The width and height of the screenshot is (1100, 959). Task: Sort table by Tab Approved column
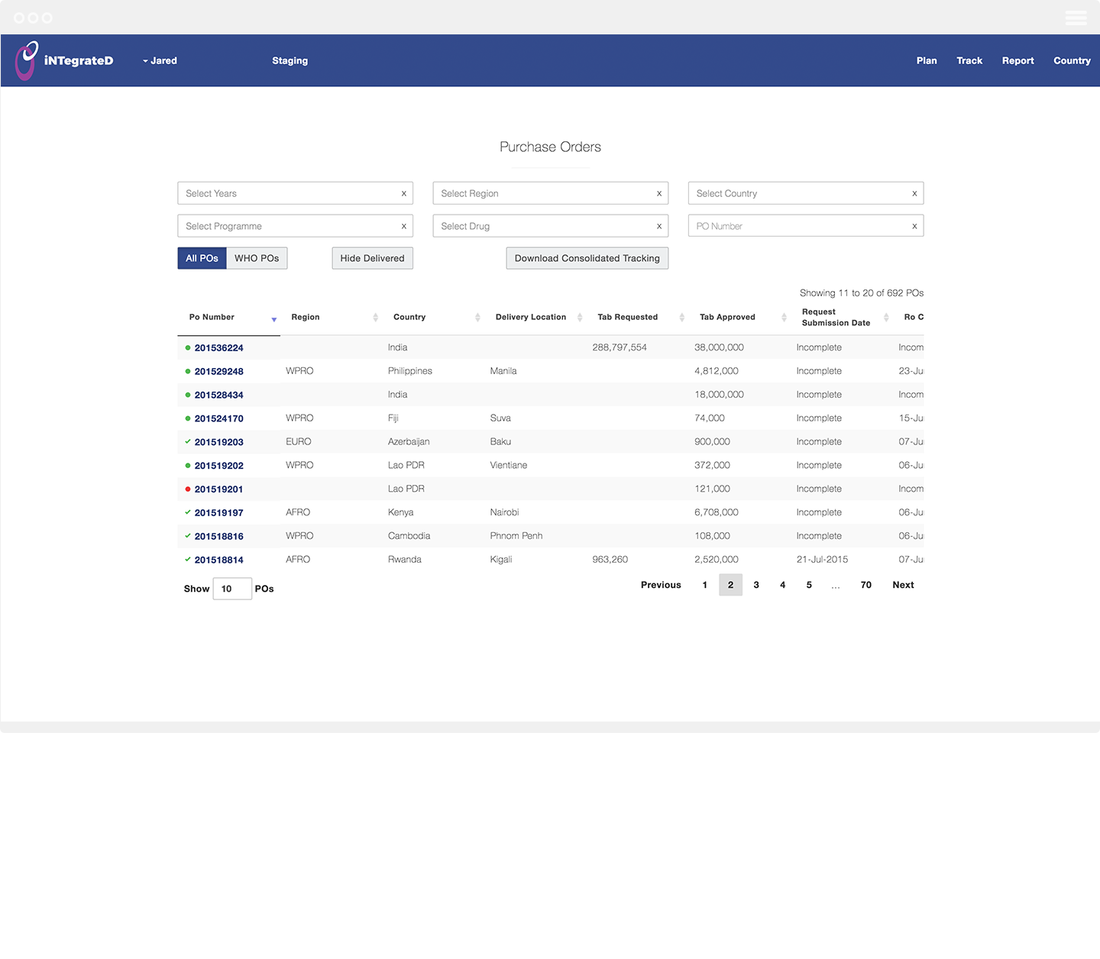pyautogui.click(x=727, y=317)
